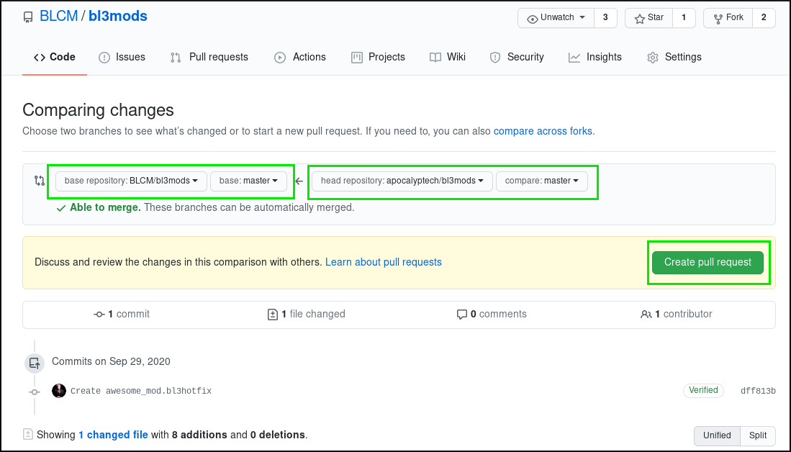791x452 pixels.
Task: Open commit Create awesome_mod.bl3hotfix
Action: click(x=141, y=391)
